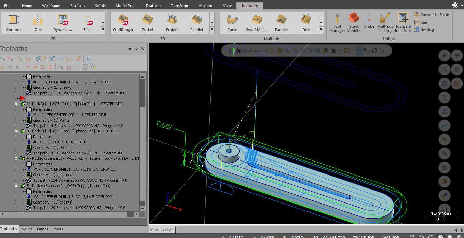Click Convert to 5-axis

coord(432,15)
